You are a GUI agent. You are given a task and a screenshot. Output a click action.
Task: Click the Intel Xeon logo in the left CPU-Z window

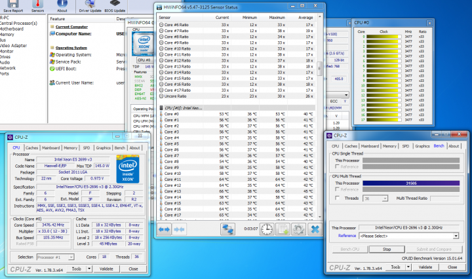click(x=128, y=169)
